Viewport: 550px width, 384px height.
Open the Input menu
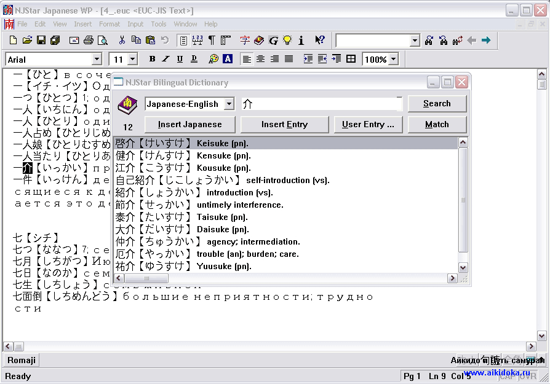point(135,24)
